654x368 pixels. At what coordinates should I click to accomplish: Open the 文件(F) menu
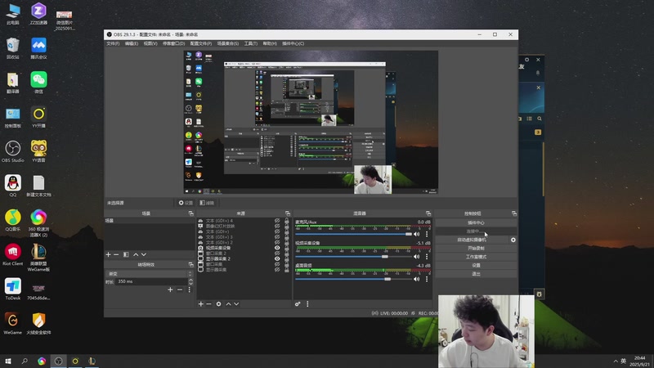tap(113, 43)
